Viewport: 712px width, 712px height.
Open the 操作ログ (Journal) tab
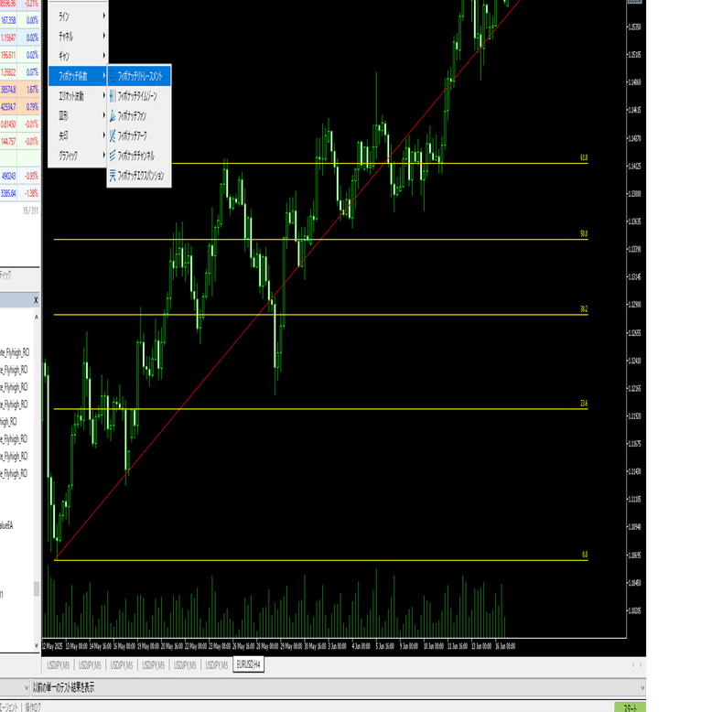(x=33, y=707)
